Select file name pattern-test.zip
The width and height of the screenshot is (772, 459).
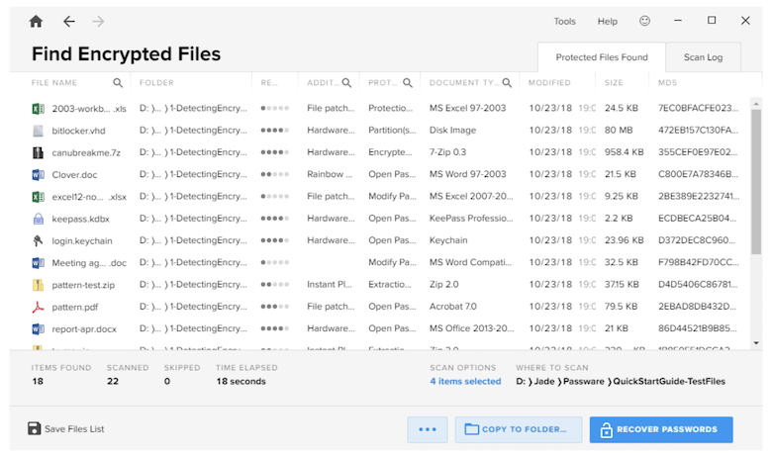click(83, 285)
